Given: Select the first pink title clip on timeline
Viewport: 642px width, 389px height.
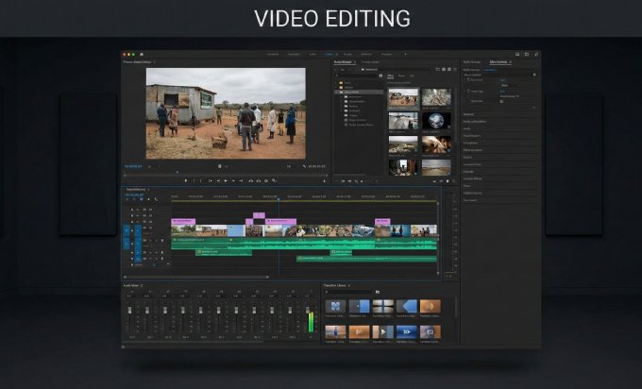Looking at the screenshot, I should 181,220.
